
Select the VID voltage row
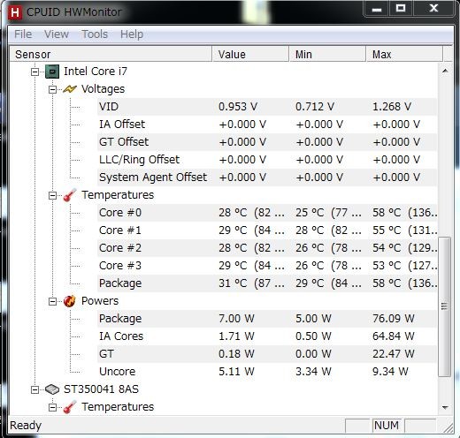267,107
